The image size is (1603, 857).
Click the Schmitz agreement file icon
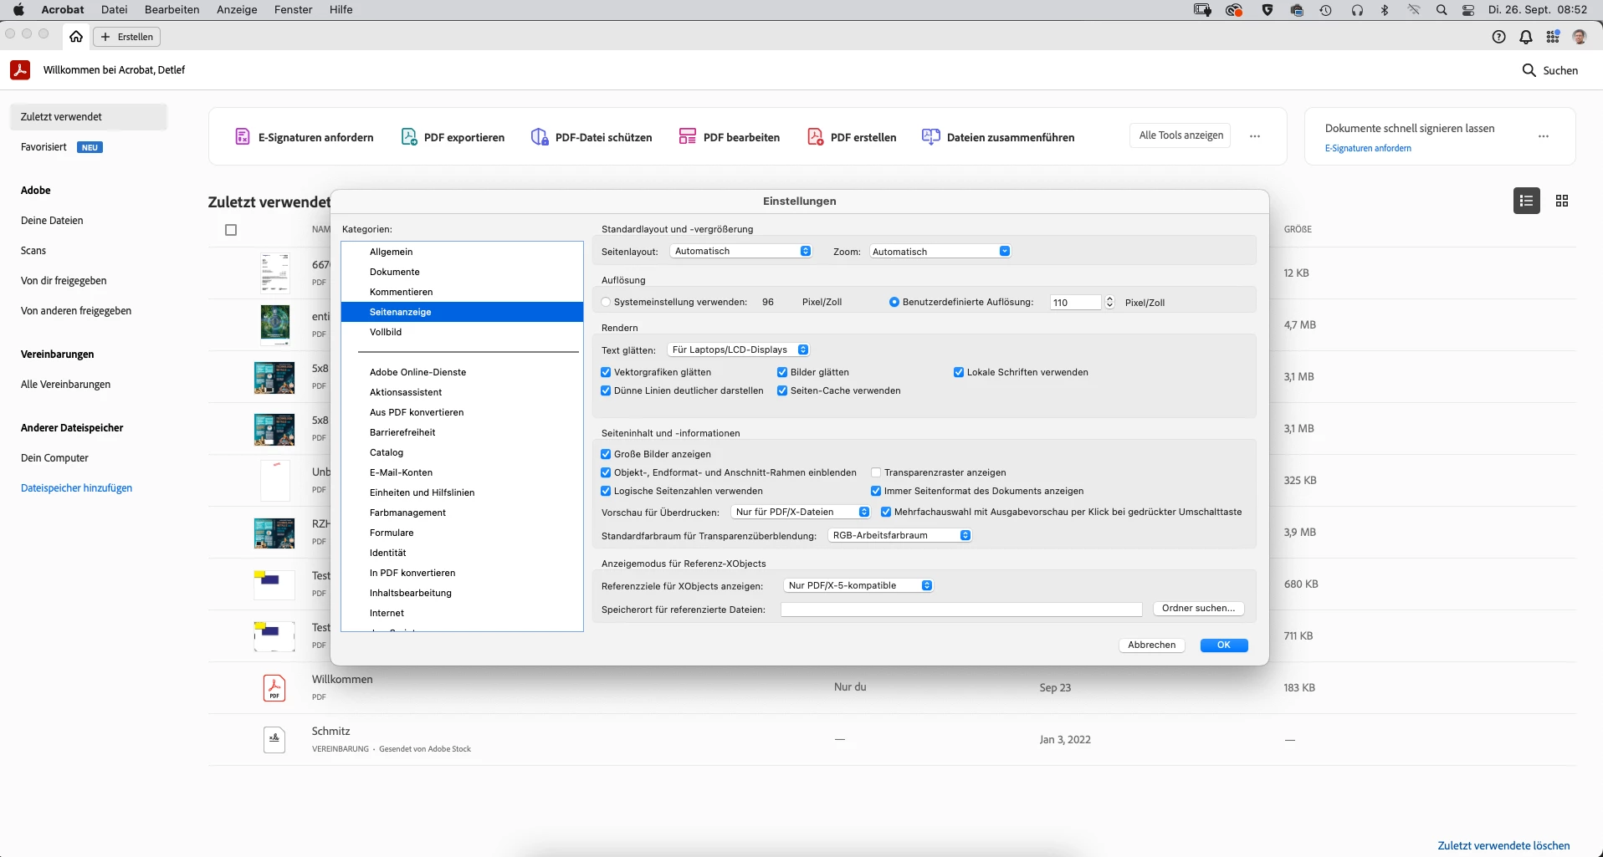(274, 740)
